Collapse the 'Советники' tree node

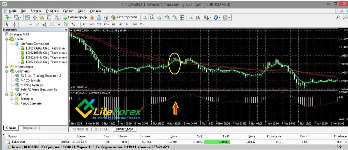7,71
